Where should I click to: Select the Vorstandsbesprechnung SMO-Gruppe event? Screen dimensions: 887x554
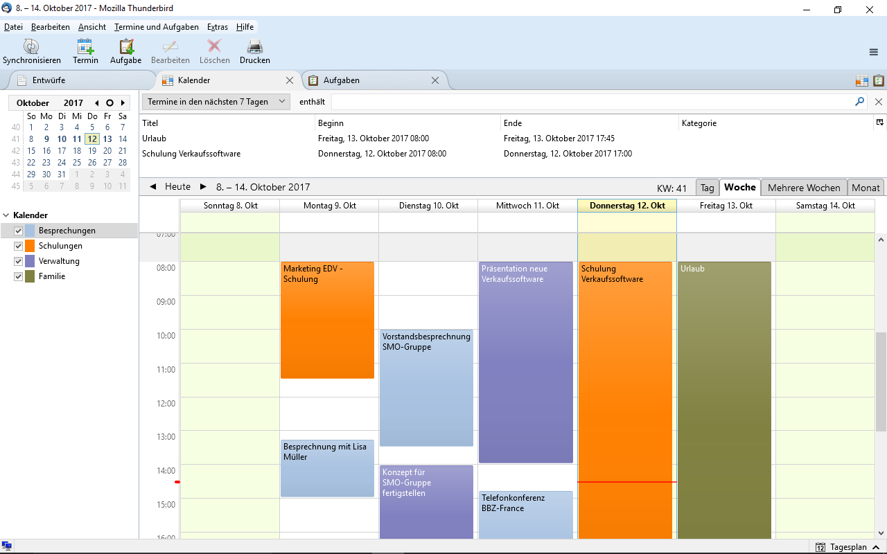coord(426,388)
